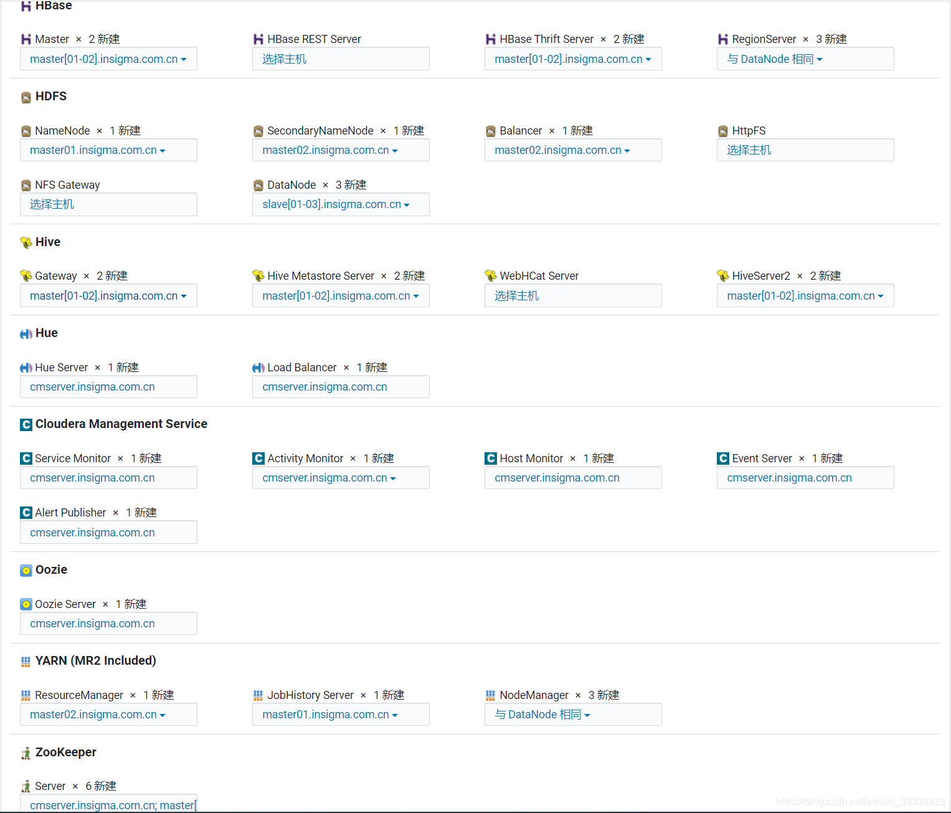Image resolution: width=951 pixels, height=813 pixels.
Task: Open the NameNode master01 host dropdown
Action: 108,150
